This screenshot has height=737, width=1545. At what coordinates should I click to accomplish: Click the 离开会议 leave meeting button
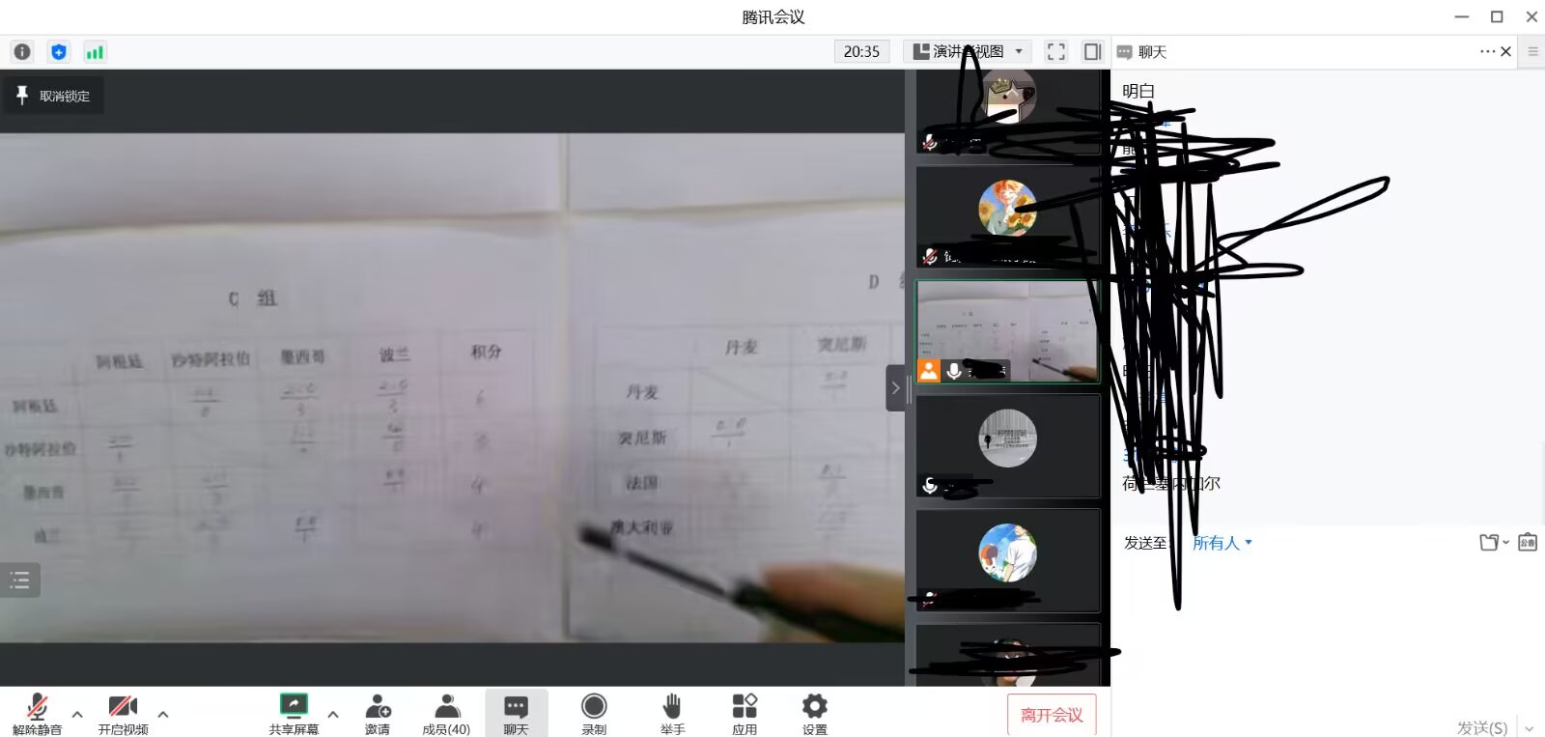(1052, 715)
